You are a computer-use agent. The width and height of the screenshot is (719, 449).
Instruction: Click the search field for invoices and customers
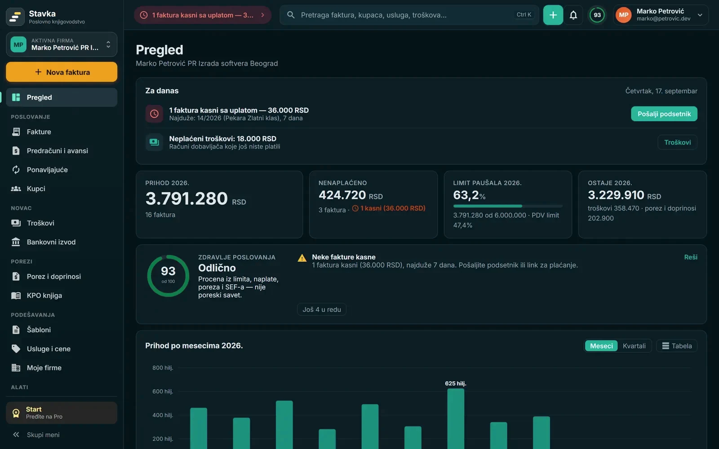409,15
